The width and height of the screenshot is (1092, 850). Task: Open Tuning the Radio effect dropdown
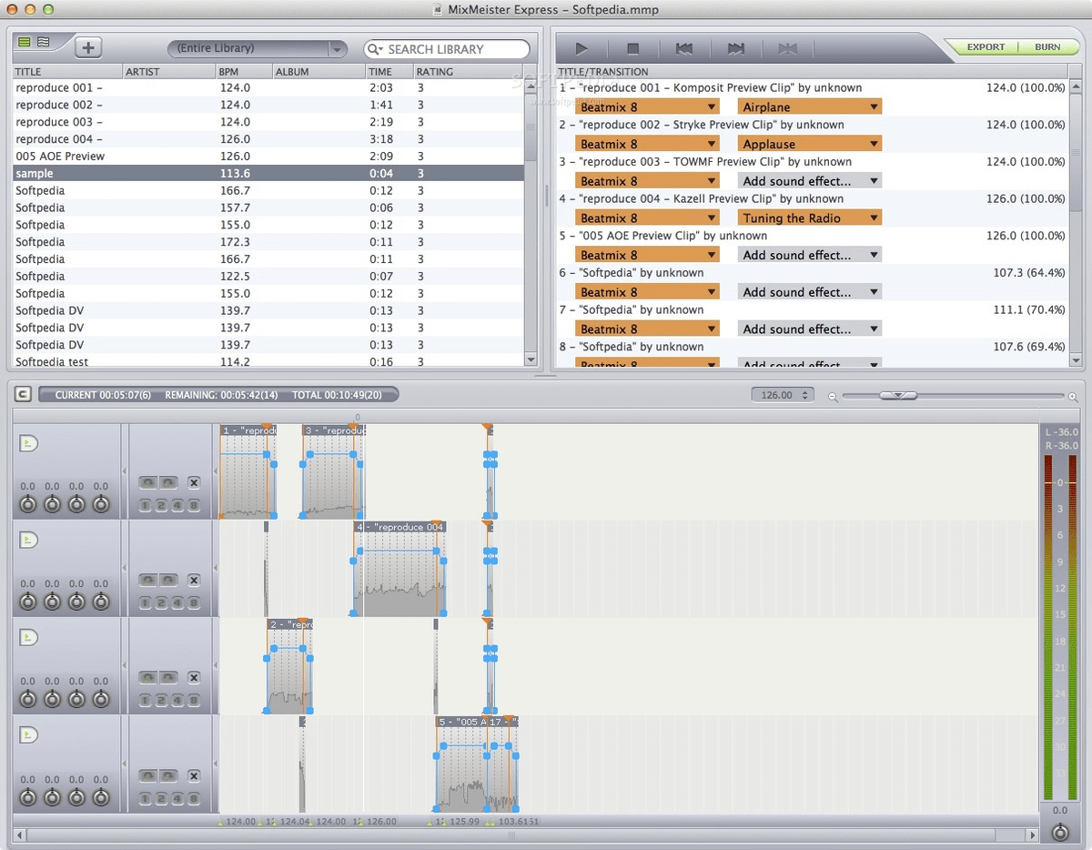tap(809, 218)
